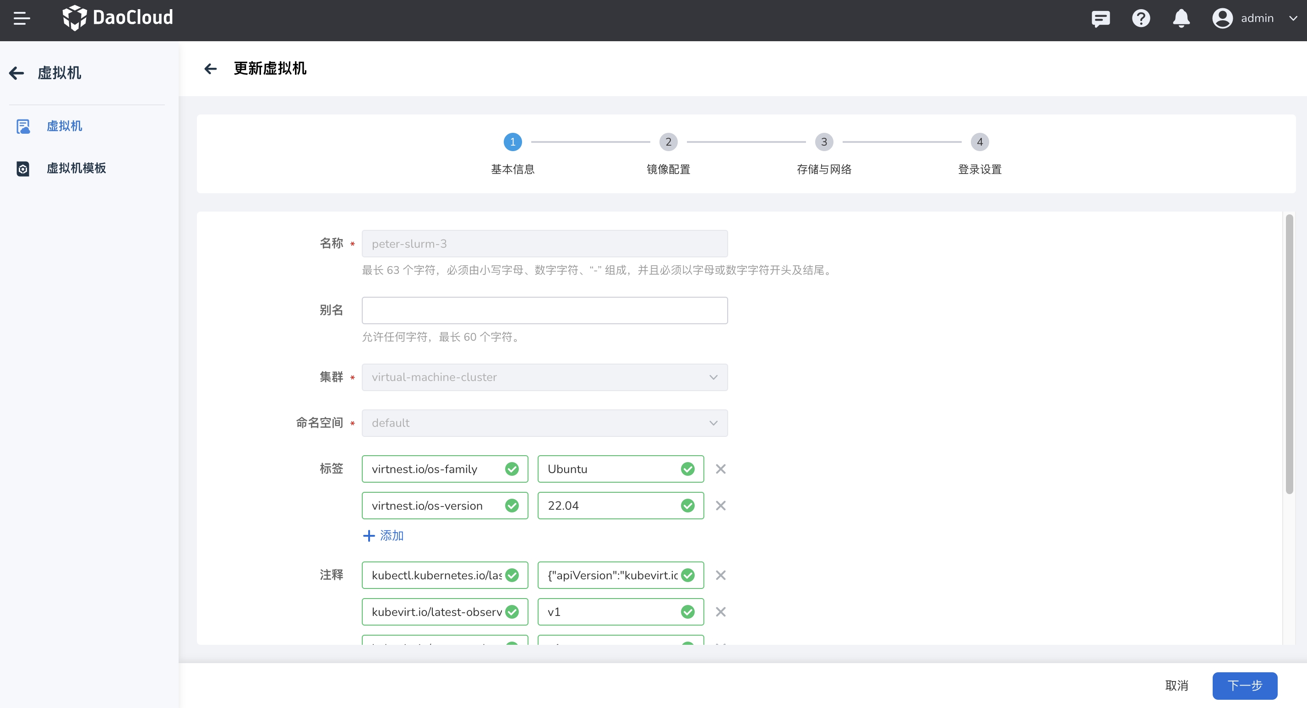Delete the os-version 22.04 label row

tap(720, 506)
